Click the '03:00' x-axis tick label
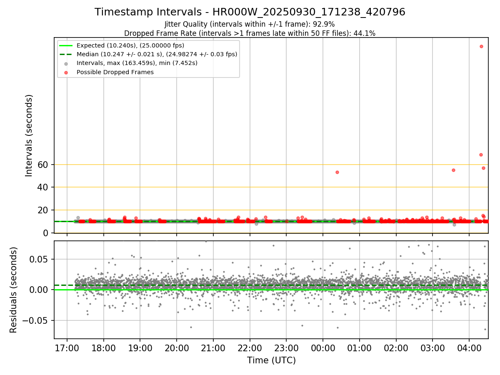This screenshot has height=375, width=500. pos(432,347)
